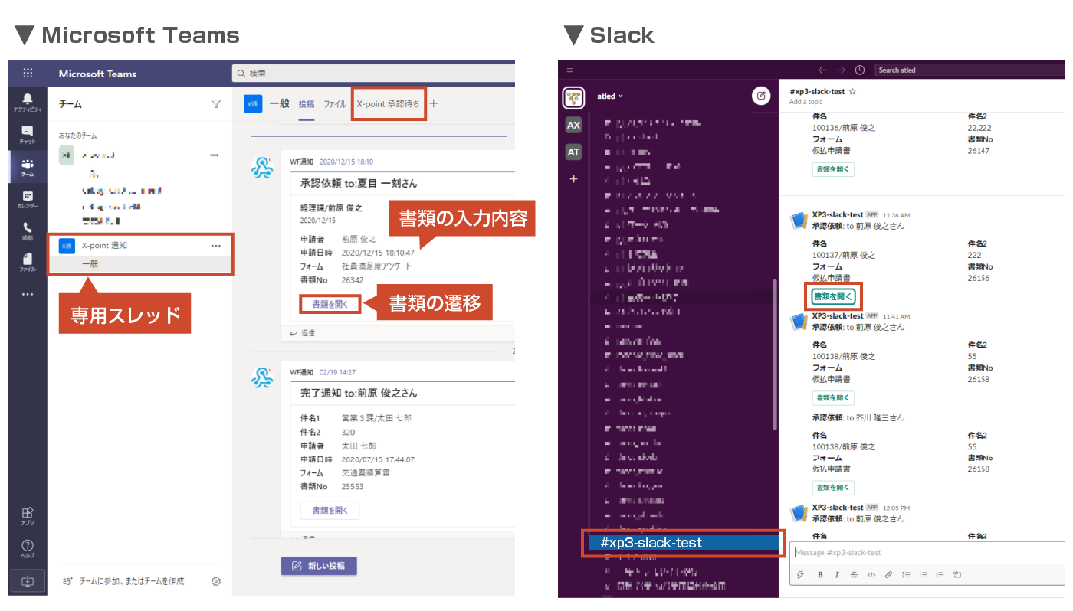
Task: Click the Slack hamburger menu icon
Action: click(569, 70)
